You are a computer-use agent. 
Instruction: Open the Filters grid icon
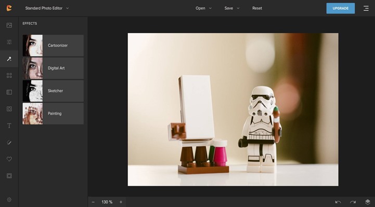coord(9,75)
